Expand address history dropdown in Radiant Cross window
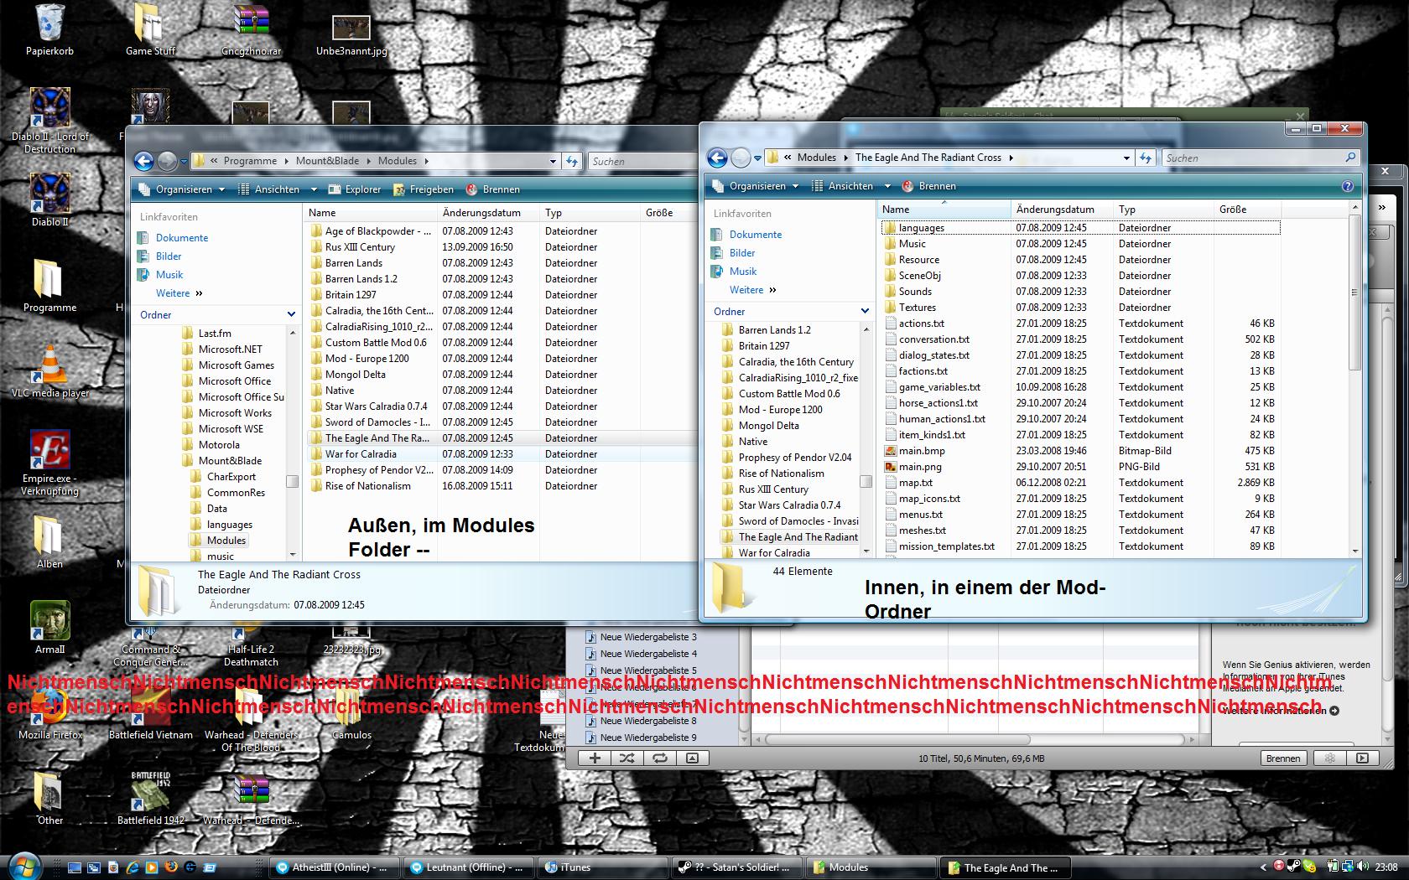1409x880 pixels. click(x=1126, y=158)
